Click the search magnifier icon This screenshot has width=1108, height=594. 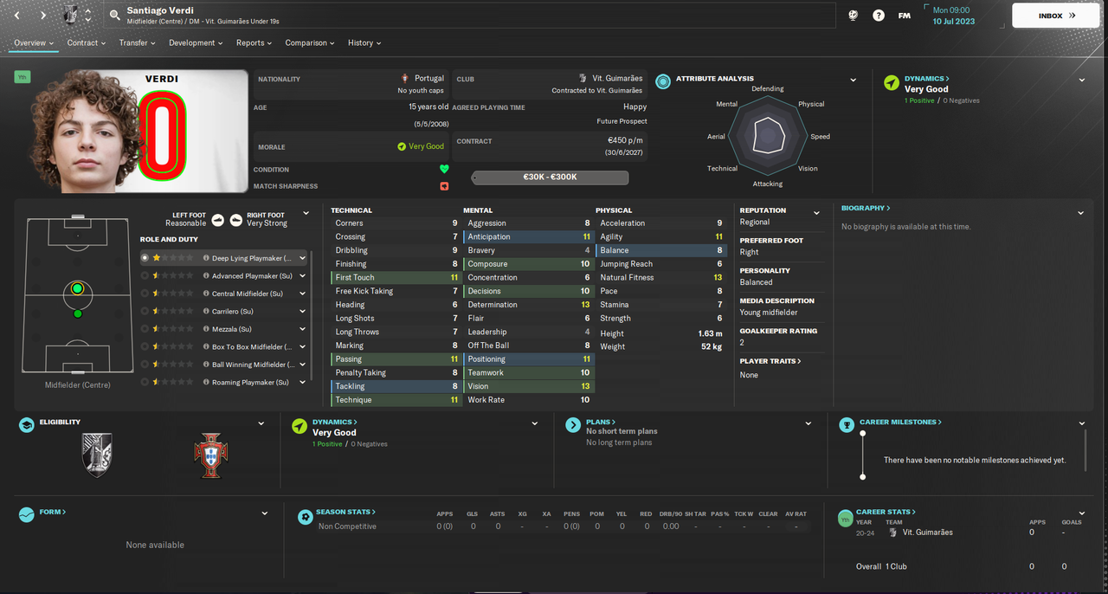pyautogui.click(x=114, y=15)
